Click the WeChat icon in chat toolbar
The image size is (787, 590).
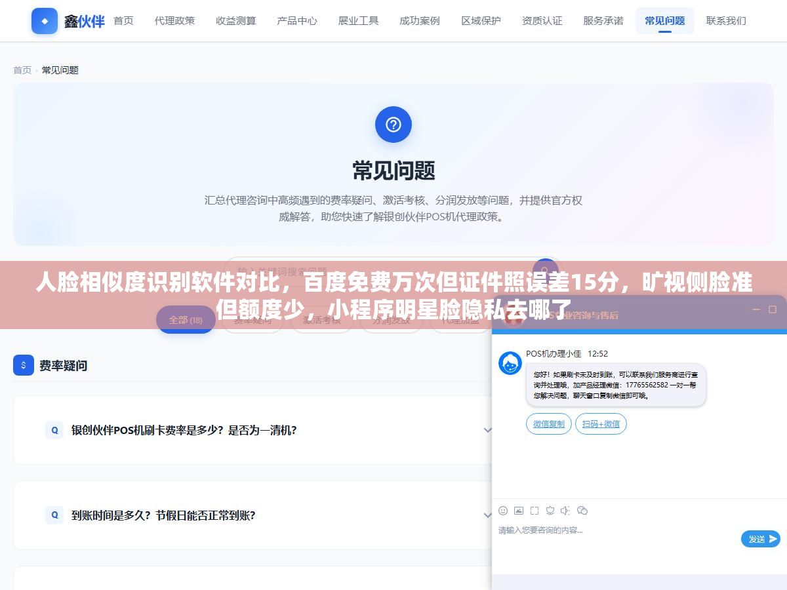tap(582, 510)
